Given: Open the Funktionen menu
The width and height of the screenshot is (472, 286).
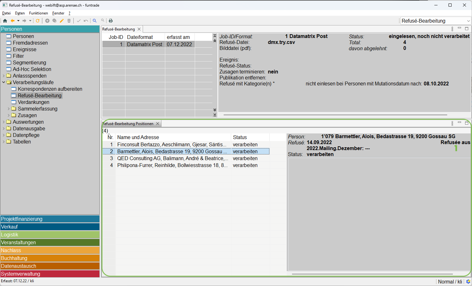Looking at the screenshot, I should click(x=38, y=13).
